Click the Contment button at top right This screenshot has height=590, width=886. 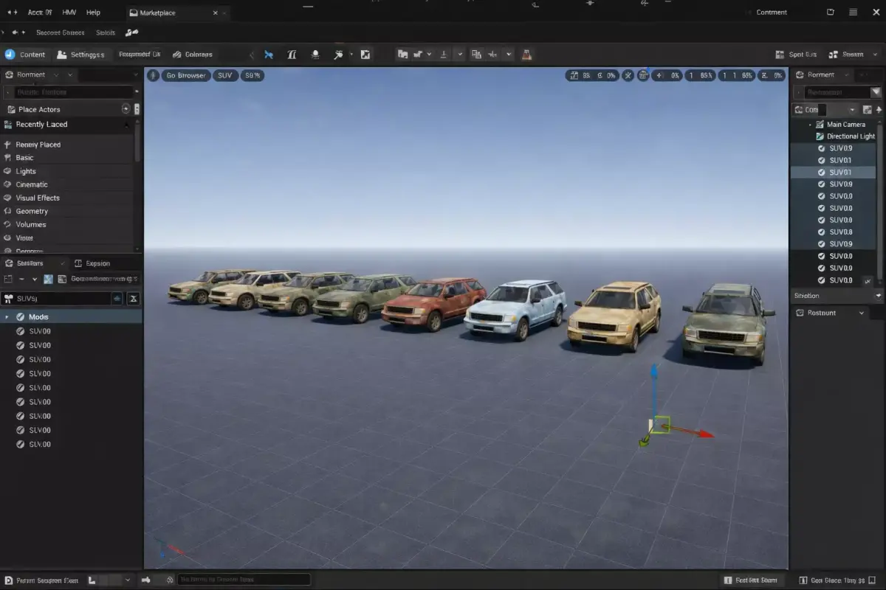click(772, 12)
